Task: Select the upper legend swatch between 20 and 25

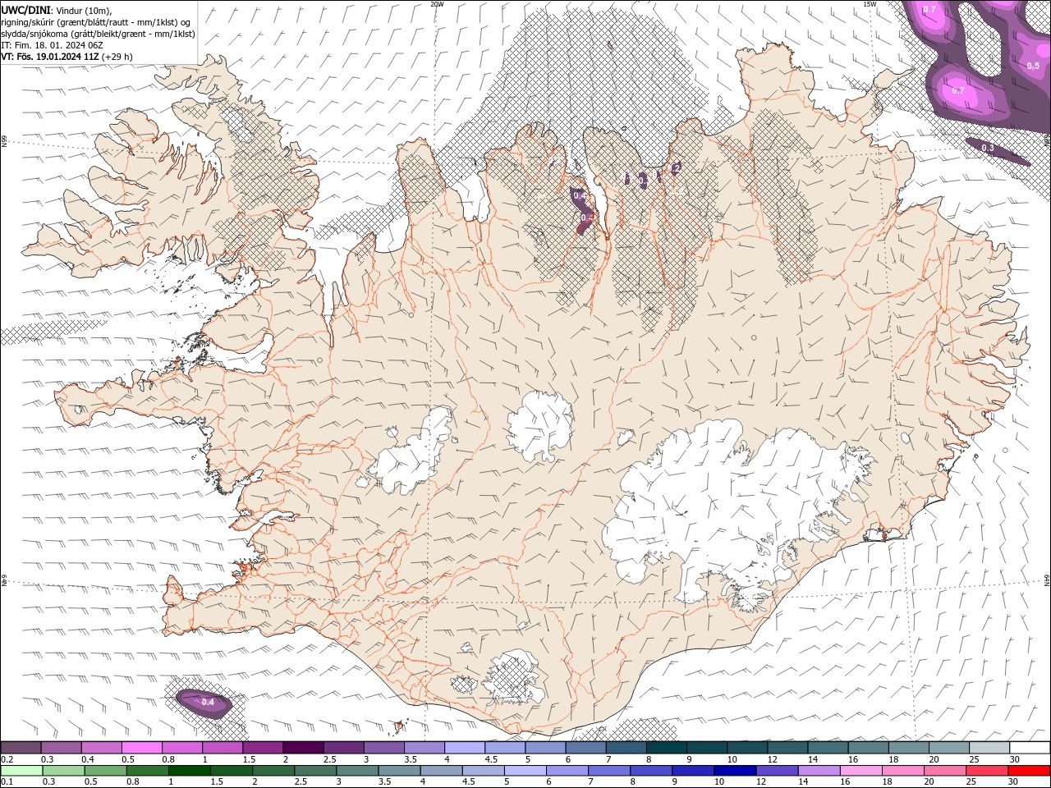Action: click(948, 748)
